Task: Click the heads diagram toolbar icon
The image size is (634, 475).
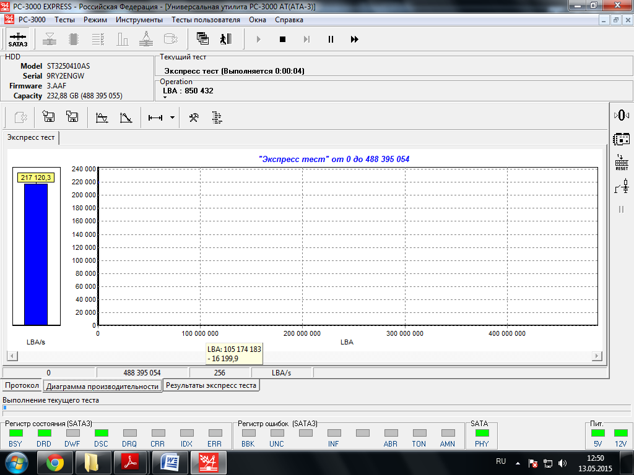Action: [x=146, y=39]
